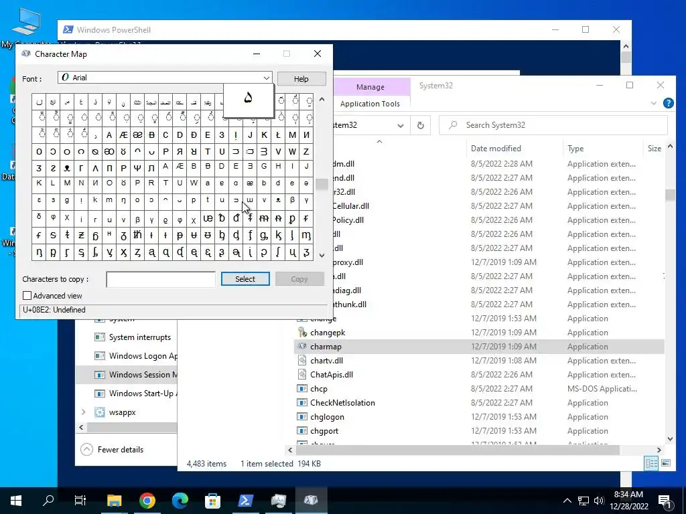Open the taskbar clock and date

(x=628, y=501)
